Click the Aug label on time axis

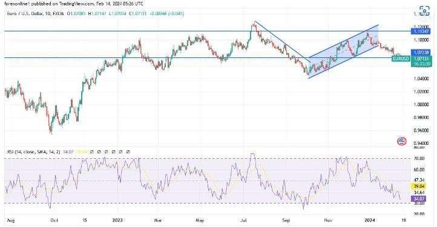click(10, 220)
